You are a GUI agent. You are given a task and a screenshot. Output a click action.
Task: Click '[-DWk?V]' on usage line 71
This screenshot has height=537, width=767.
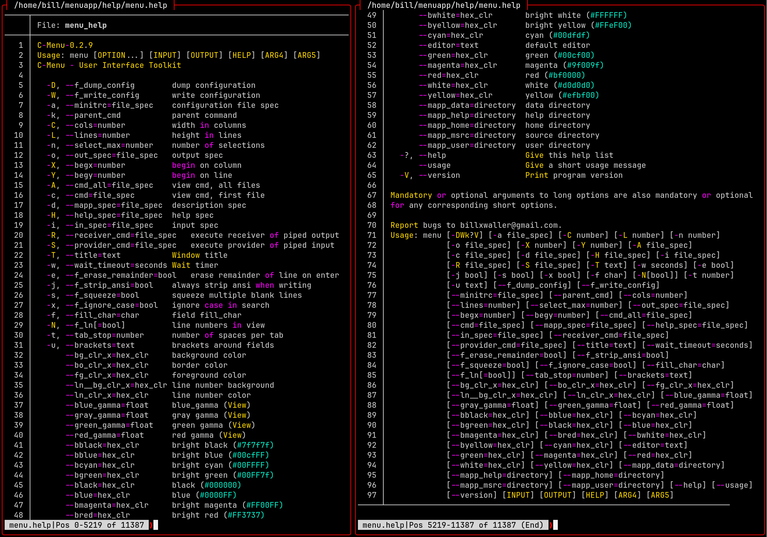point(465,235)
